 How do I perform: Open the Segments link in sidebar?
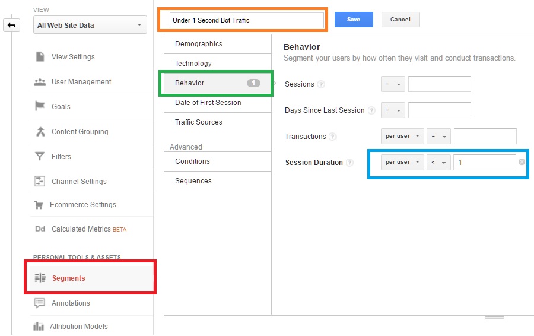68,278
